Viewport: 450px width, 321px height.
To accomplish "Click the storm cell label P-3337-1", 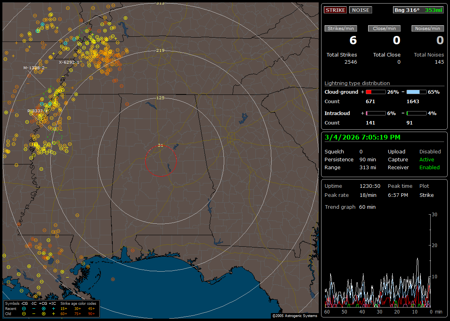I will tap(38, 111).
